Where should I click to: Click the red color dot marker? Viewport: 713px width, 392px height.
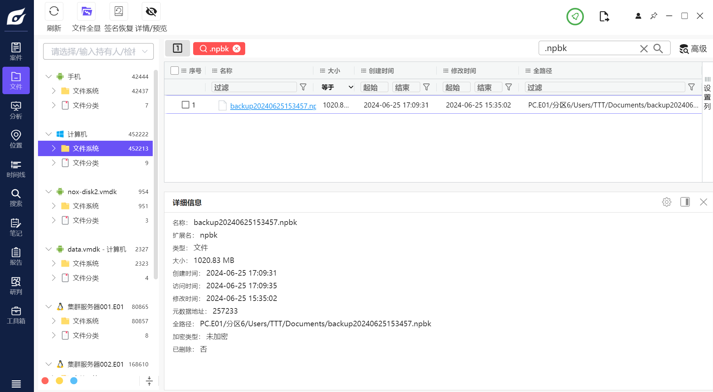point(45,381)
